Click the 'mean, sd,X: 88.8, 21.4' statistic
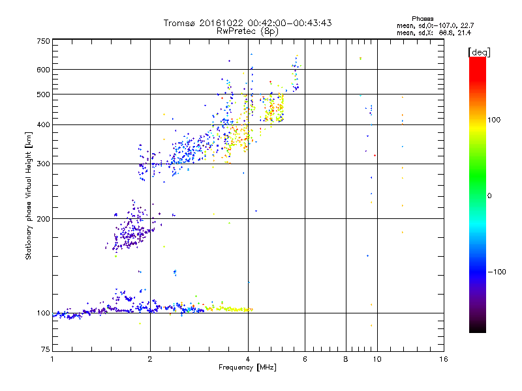This screenshot has width=522, height=391. (434, 33)
